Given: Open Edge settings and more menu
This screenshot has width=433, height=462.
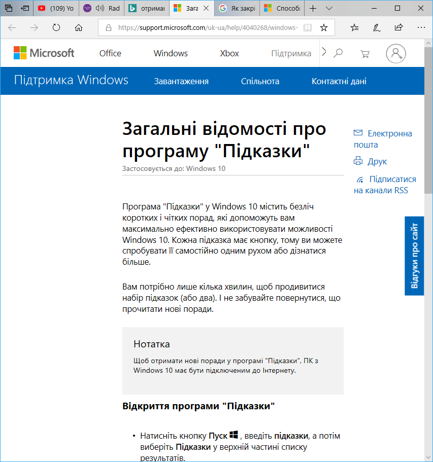Looking at the screenshot, I should pos(421,27).
